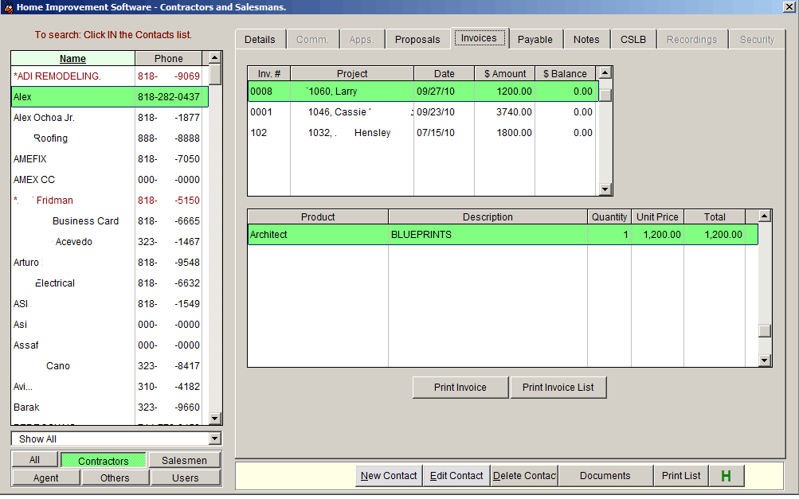Open the Proposals tab
Screen dimensions: 799x499
pyautogui.click(x=417, y=40)
